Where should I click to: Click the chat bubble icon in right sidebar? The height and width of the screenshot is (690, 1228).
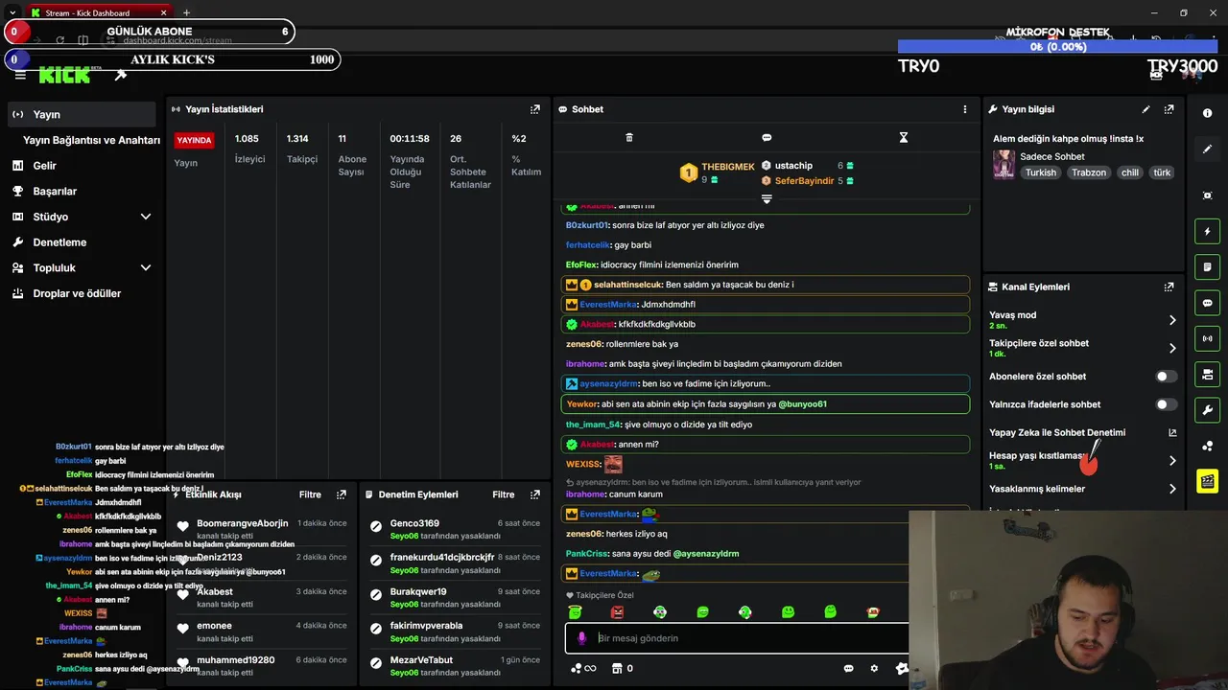1207,303
